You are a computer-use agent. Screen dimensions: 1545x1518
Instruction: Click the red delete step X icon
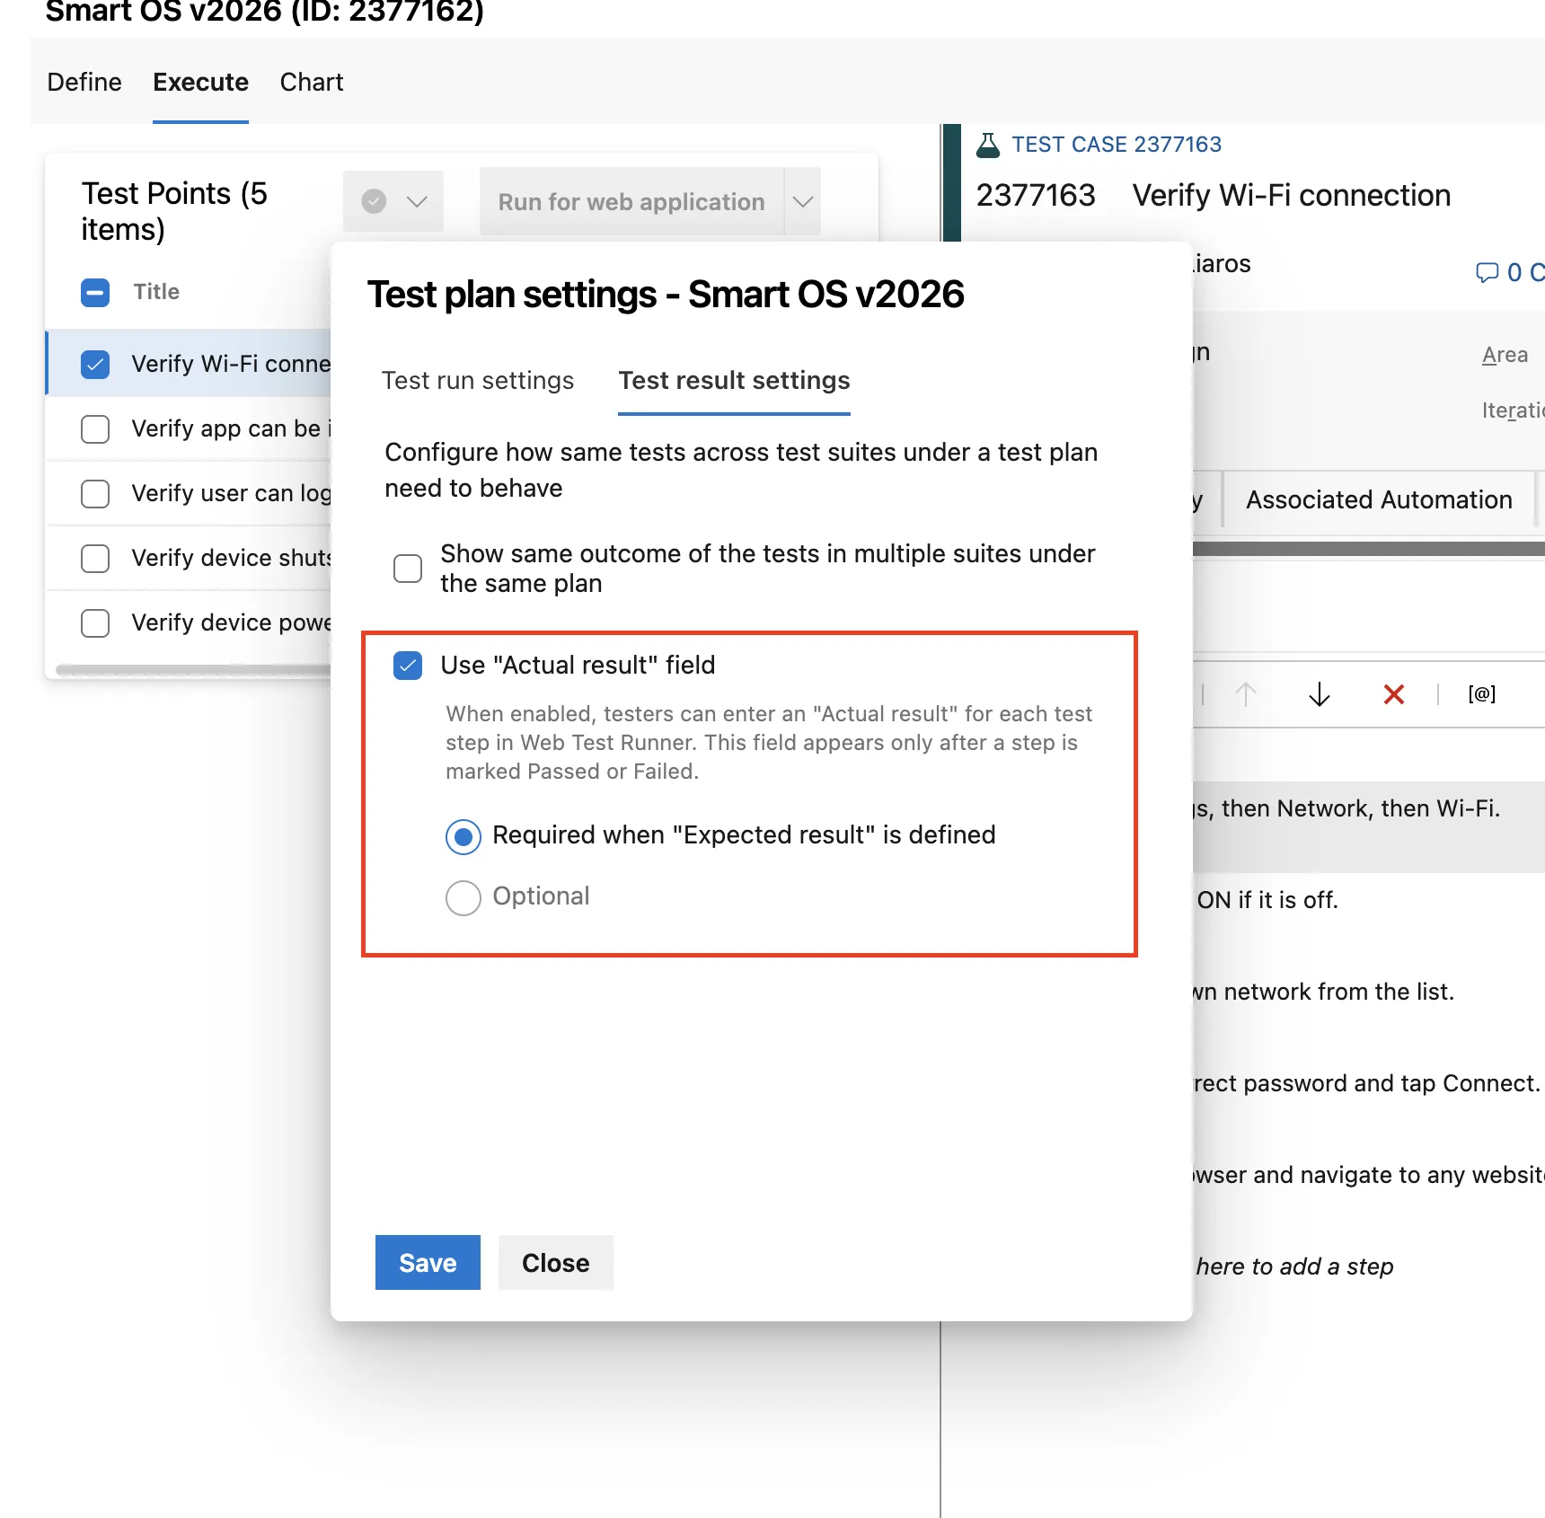1393,694
